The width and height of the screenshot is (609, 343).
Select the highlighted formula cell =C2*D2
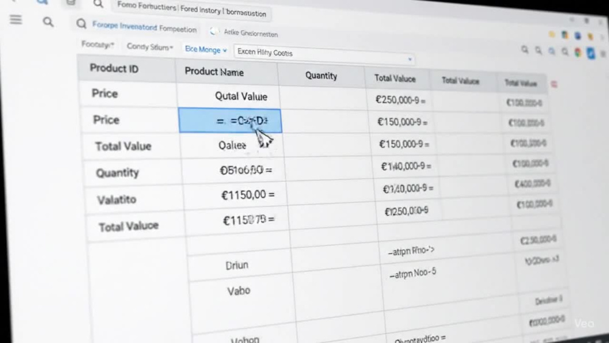230,121
